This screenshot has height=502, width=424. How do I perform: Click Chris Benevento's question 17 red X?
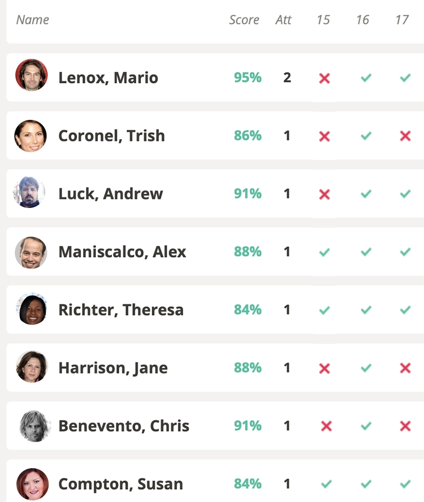coord(405,426)
